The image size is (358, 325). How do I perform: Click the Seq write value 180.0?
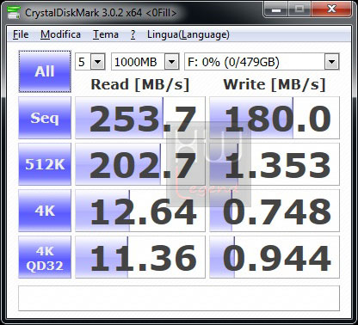tap(275, 118)
